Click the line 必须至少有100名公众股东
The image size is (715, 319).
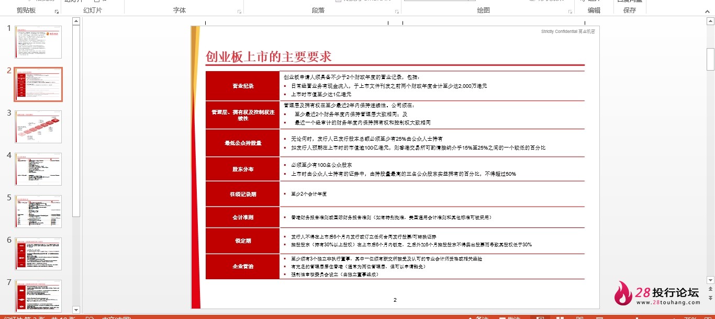click(321, 165)
